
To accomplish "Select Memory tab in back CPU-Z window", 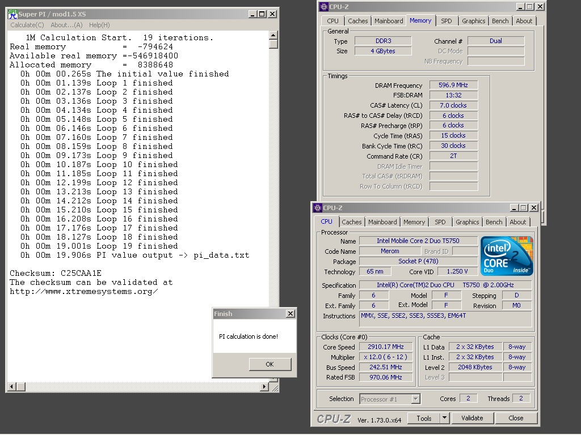I will point(420,21).
